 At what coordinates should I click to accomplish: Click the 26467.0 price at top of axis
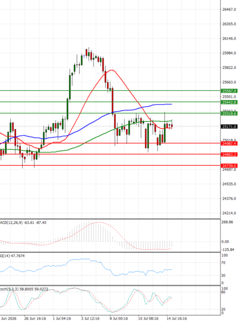(229, 10)
